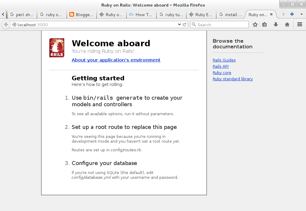Open the Rails Guides link

[224, 60]
